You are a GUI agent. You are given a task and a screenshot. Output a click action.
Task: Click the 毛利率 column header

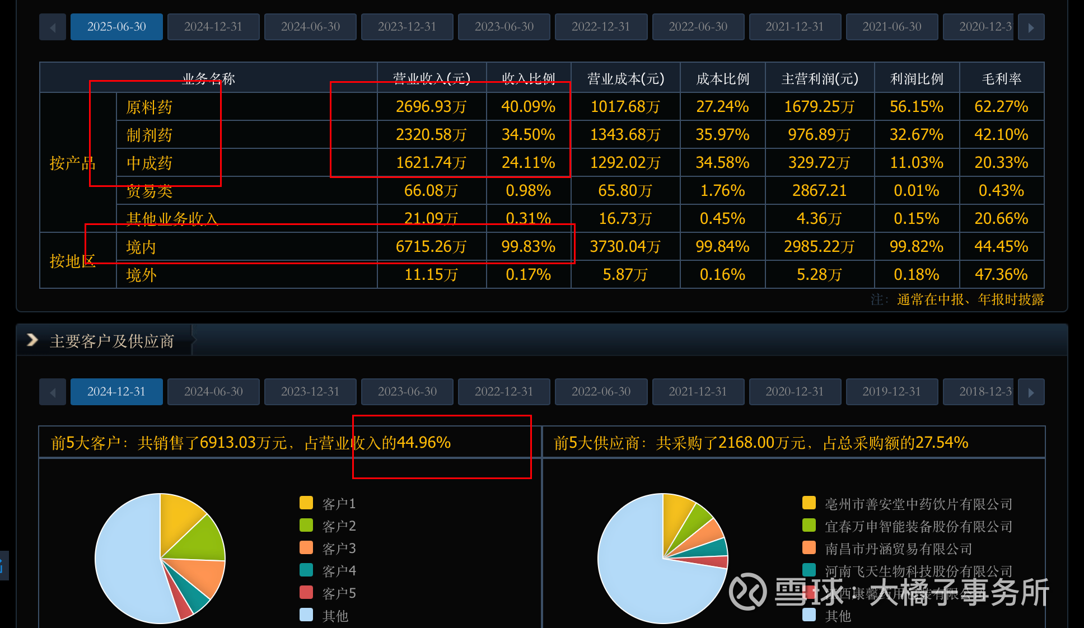point(1001,78)
